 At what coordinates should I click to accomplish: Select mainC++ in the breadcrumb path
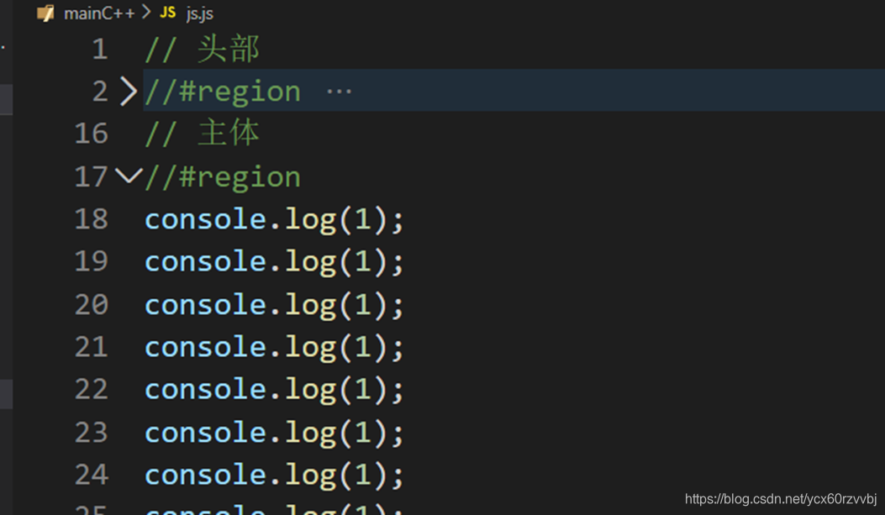click(101, 13)
